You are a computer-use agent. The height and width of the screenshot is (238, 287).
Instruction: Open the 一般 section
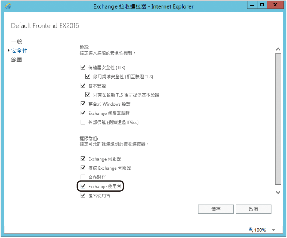pyautogui.click(x=17, y=42)
